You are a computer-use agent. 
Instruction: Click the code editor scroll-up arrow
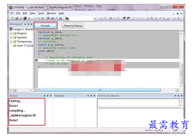tap(181, 33)
